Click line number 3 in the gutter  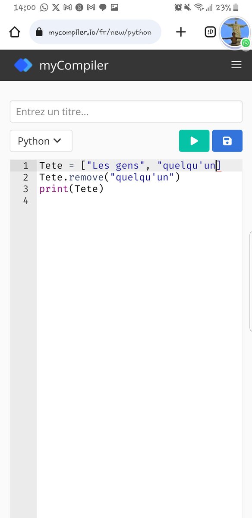point(26,189)
